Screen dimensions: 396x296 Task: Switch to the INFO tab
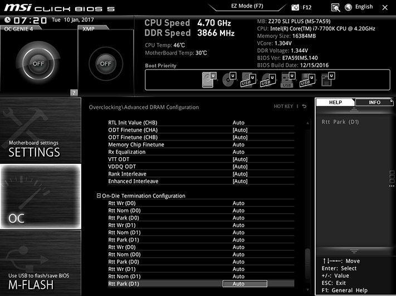(x=374, y=102)
